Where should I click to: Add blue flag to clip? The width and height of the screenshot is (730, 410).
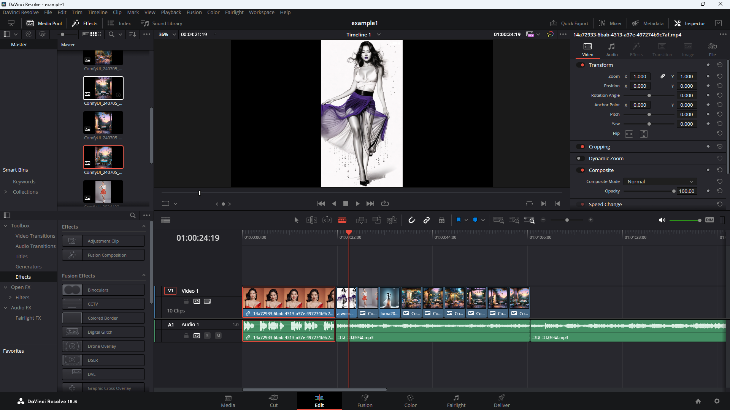(x=459, y=220)
